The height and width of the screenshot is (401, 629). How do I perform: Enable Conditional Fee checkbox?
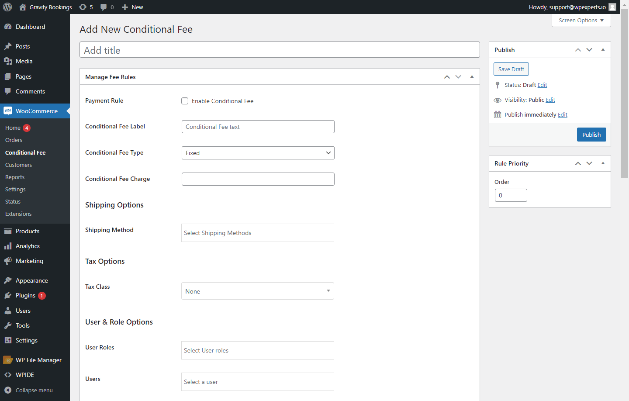tap(185, 101)
